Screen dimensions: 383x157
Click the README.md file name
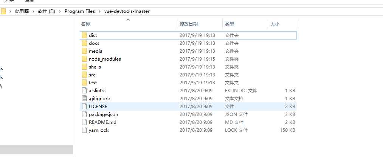(x=102, y=122)
